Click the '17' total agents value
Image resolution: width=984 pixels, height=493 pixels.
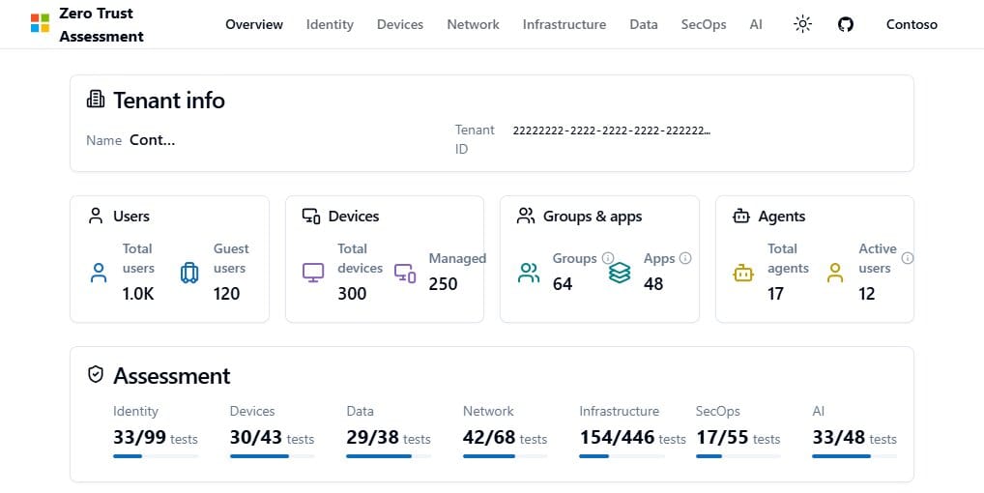tap(775, 294)
